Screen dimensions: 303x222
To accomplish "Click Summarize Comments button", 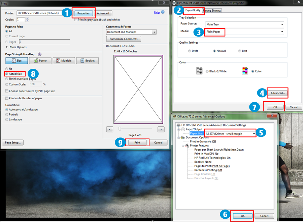I will click(124, 39).
